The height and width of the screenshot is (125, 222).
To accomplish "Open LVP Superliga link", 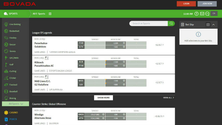I will tap(56, 90).
